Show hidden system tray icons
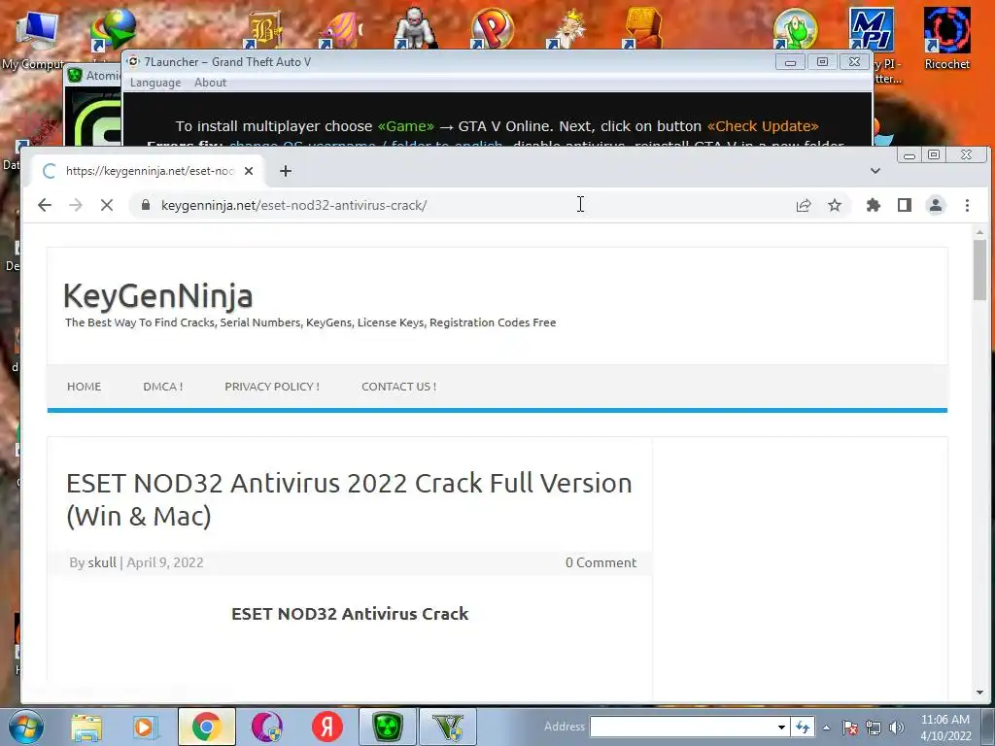The image size is (995, 746). click(826, 728)
